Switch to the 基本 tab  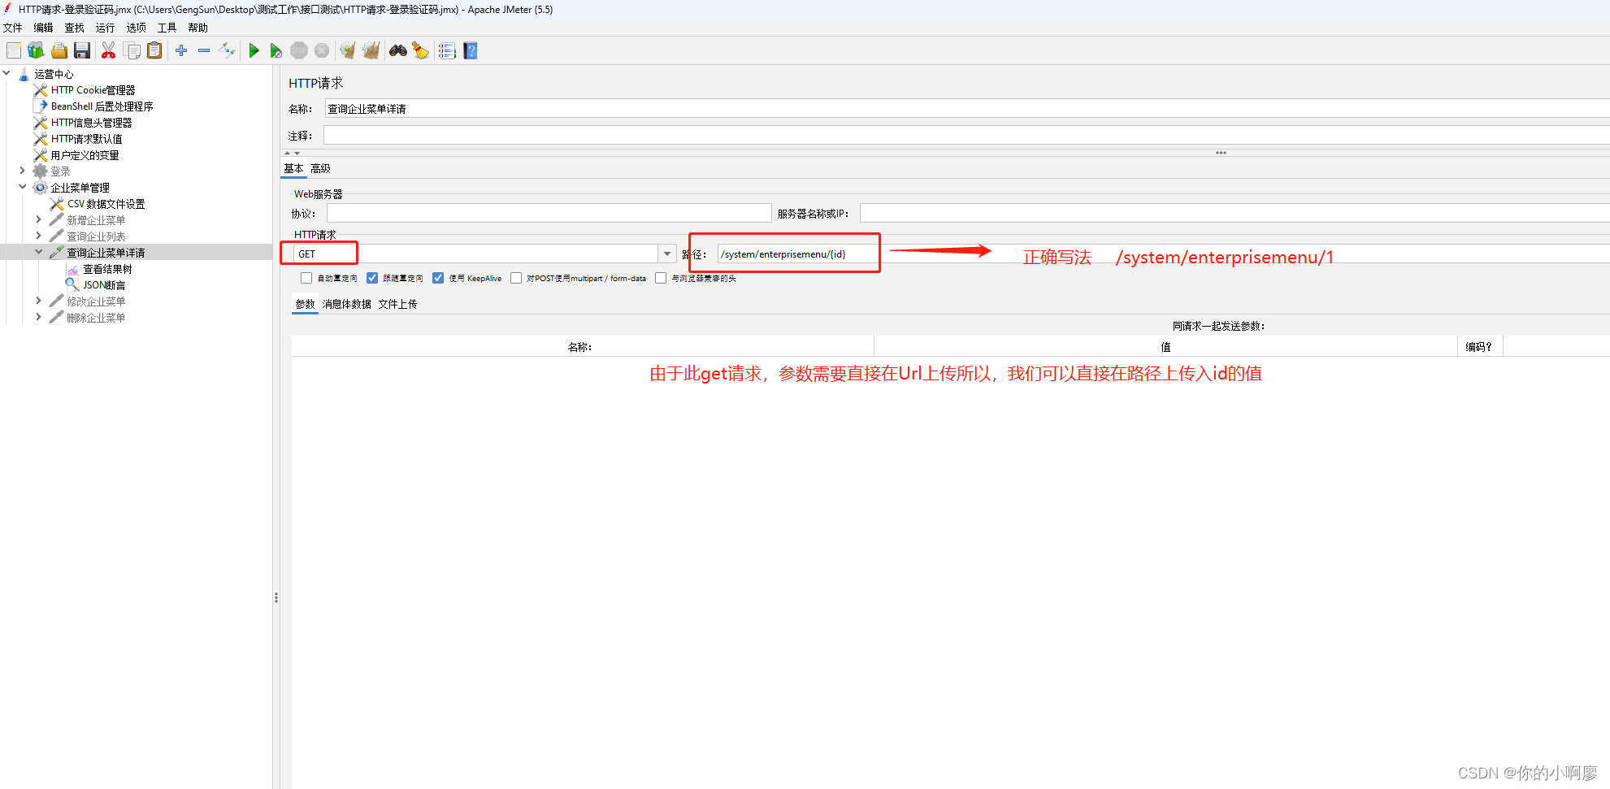(293, 168)
